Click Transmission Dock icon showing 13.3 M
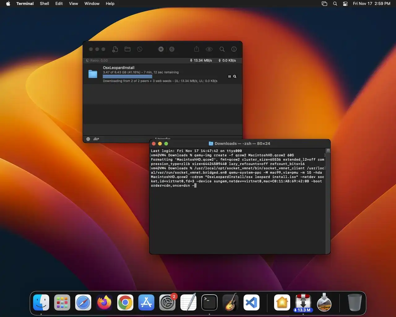Image resolution: width=396 pixels, height=317 pixels. tap(303, 302)
